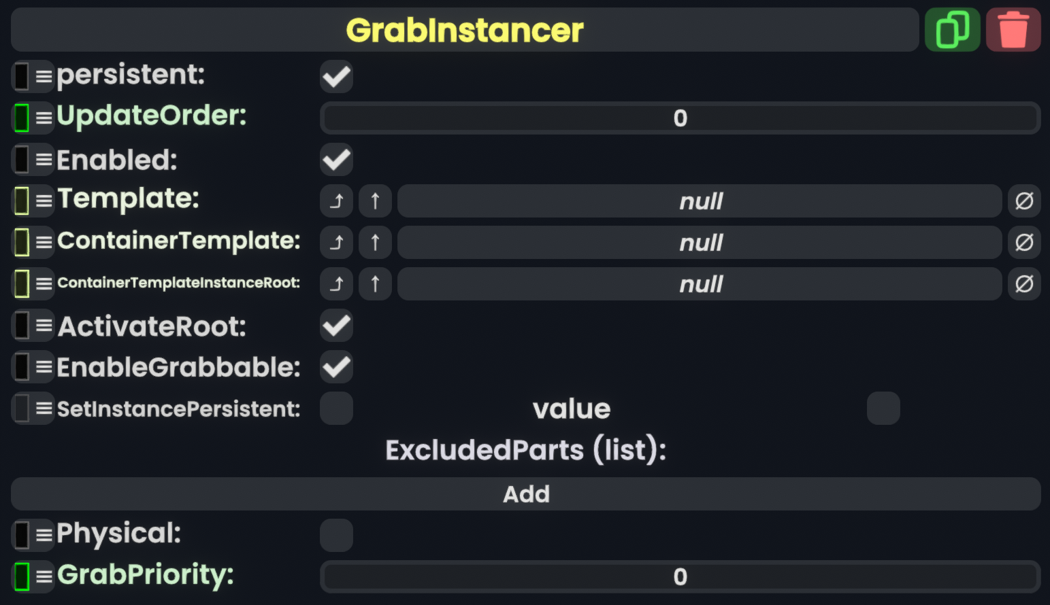Click the green duplicate component icon
Screen dimensions: 1050x605
(952, 30)
